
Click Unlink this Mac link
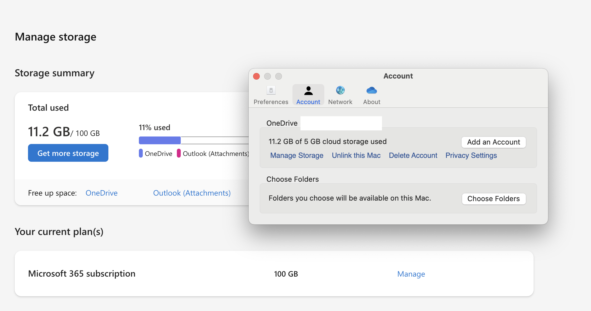[356, 155]
